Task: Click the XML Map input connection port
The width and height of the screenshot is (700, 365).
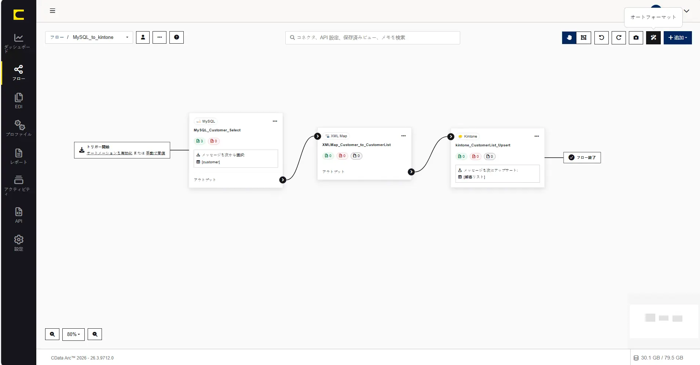Action: 318,136
